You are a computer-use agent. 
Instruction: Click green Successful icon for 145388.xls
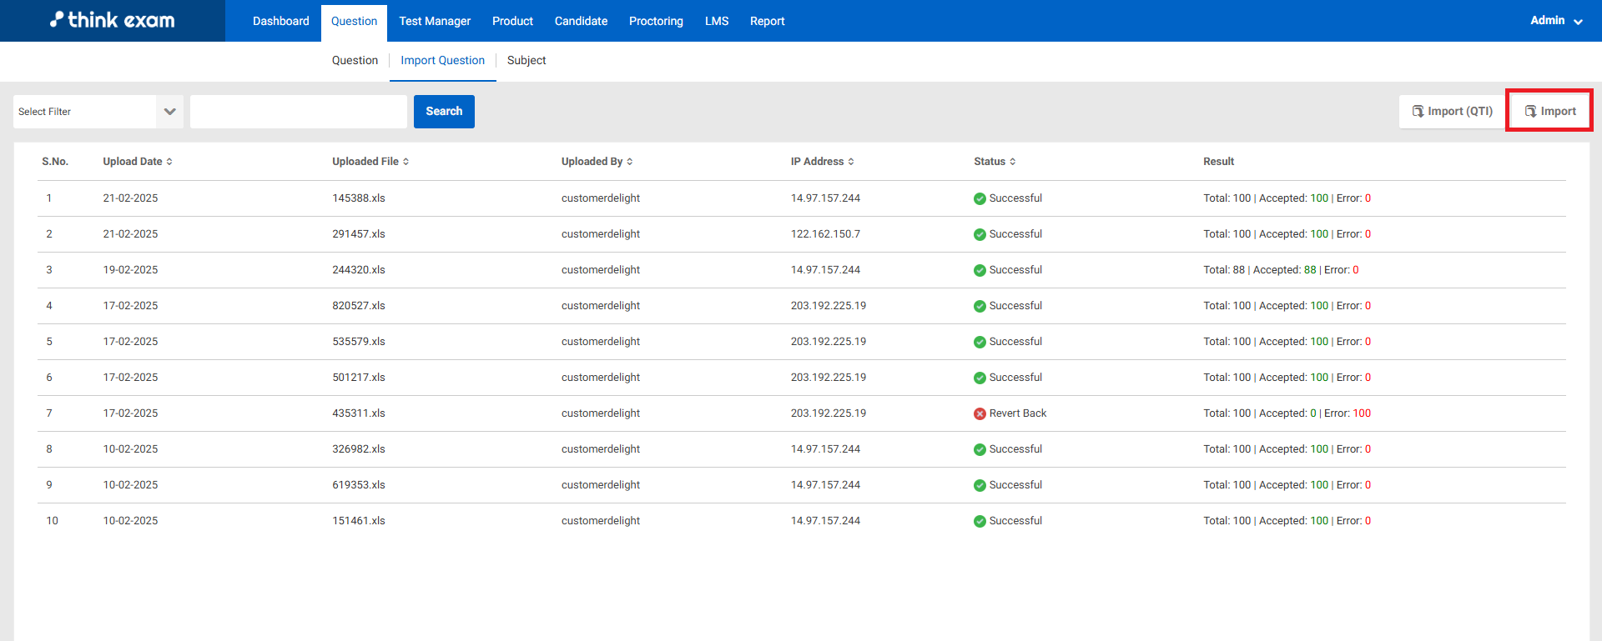click(980, 198)
